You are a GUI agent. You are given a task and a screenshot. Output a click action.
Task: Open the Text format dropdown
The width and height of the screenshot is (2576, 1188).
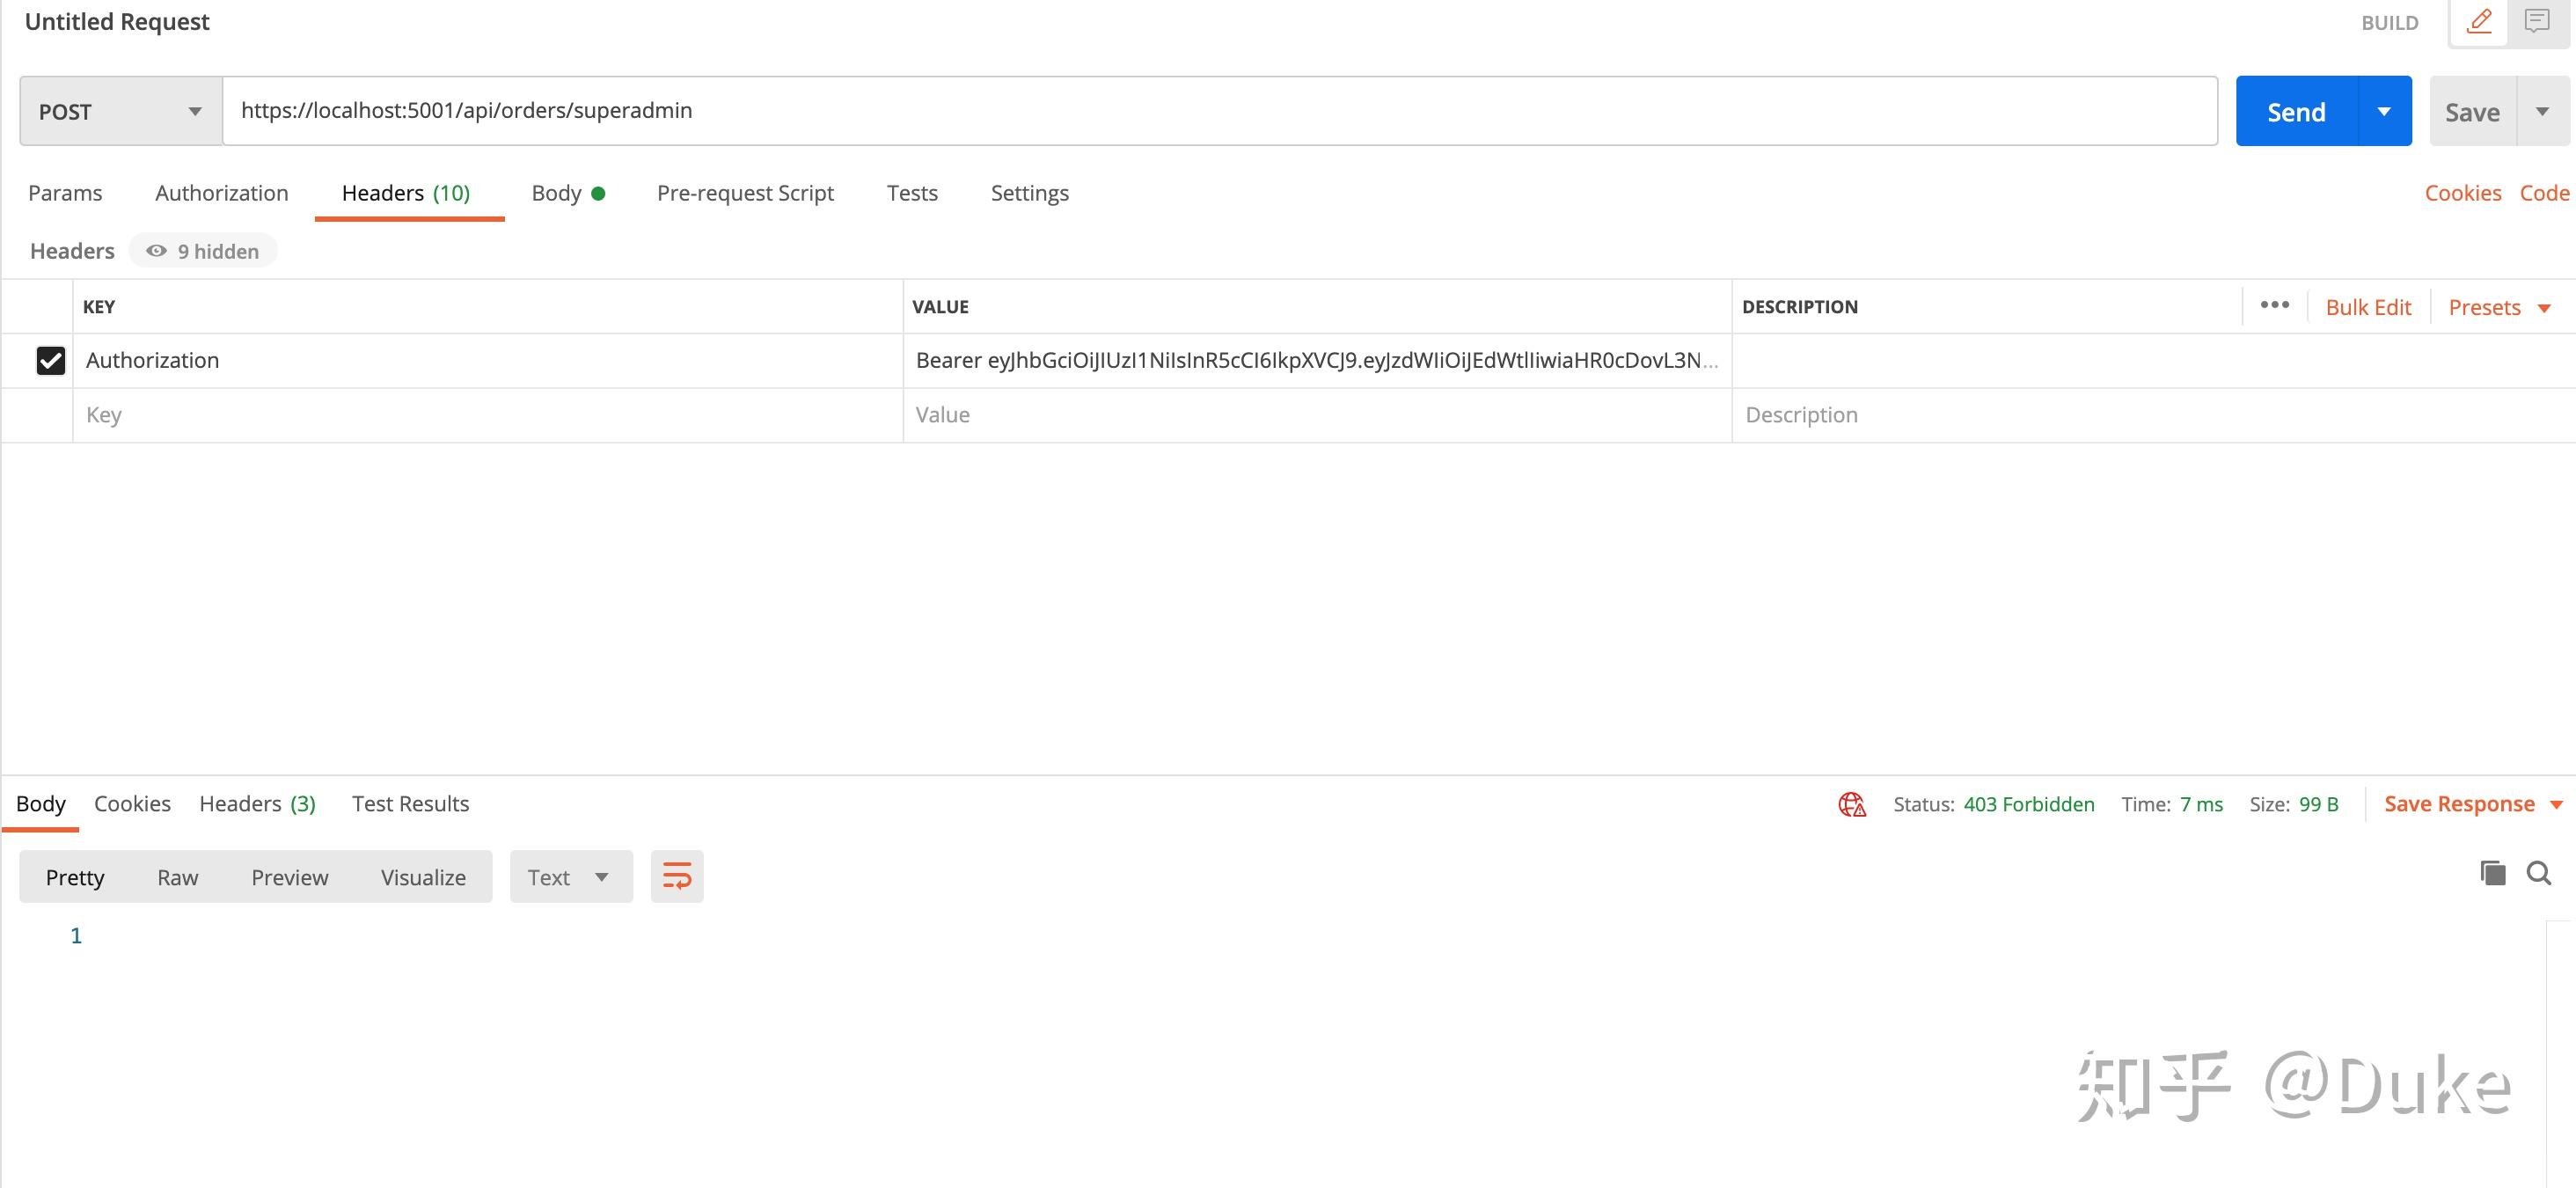[570, 877]
